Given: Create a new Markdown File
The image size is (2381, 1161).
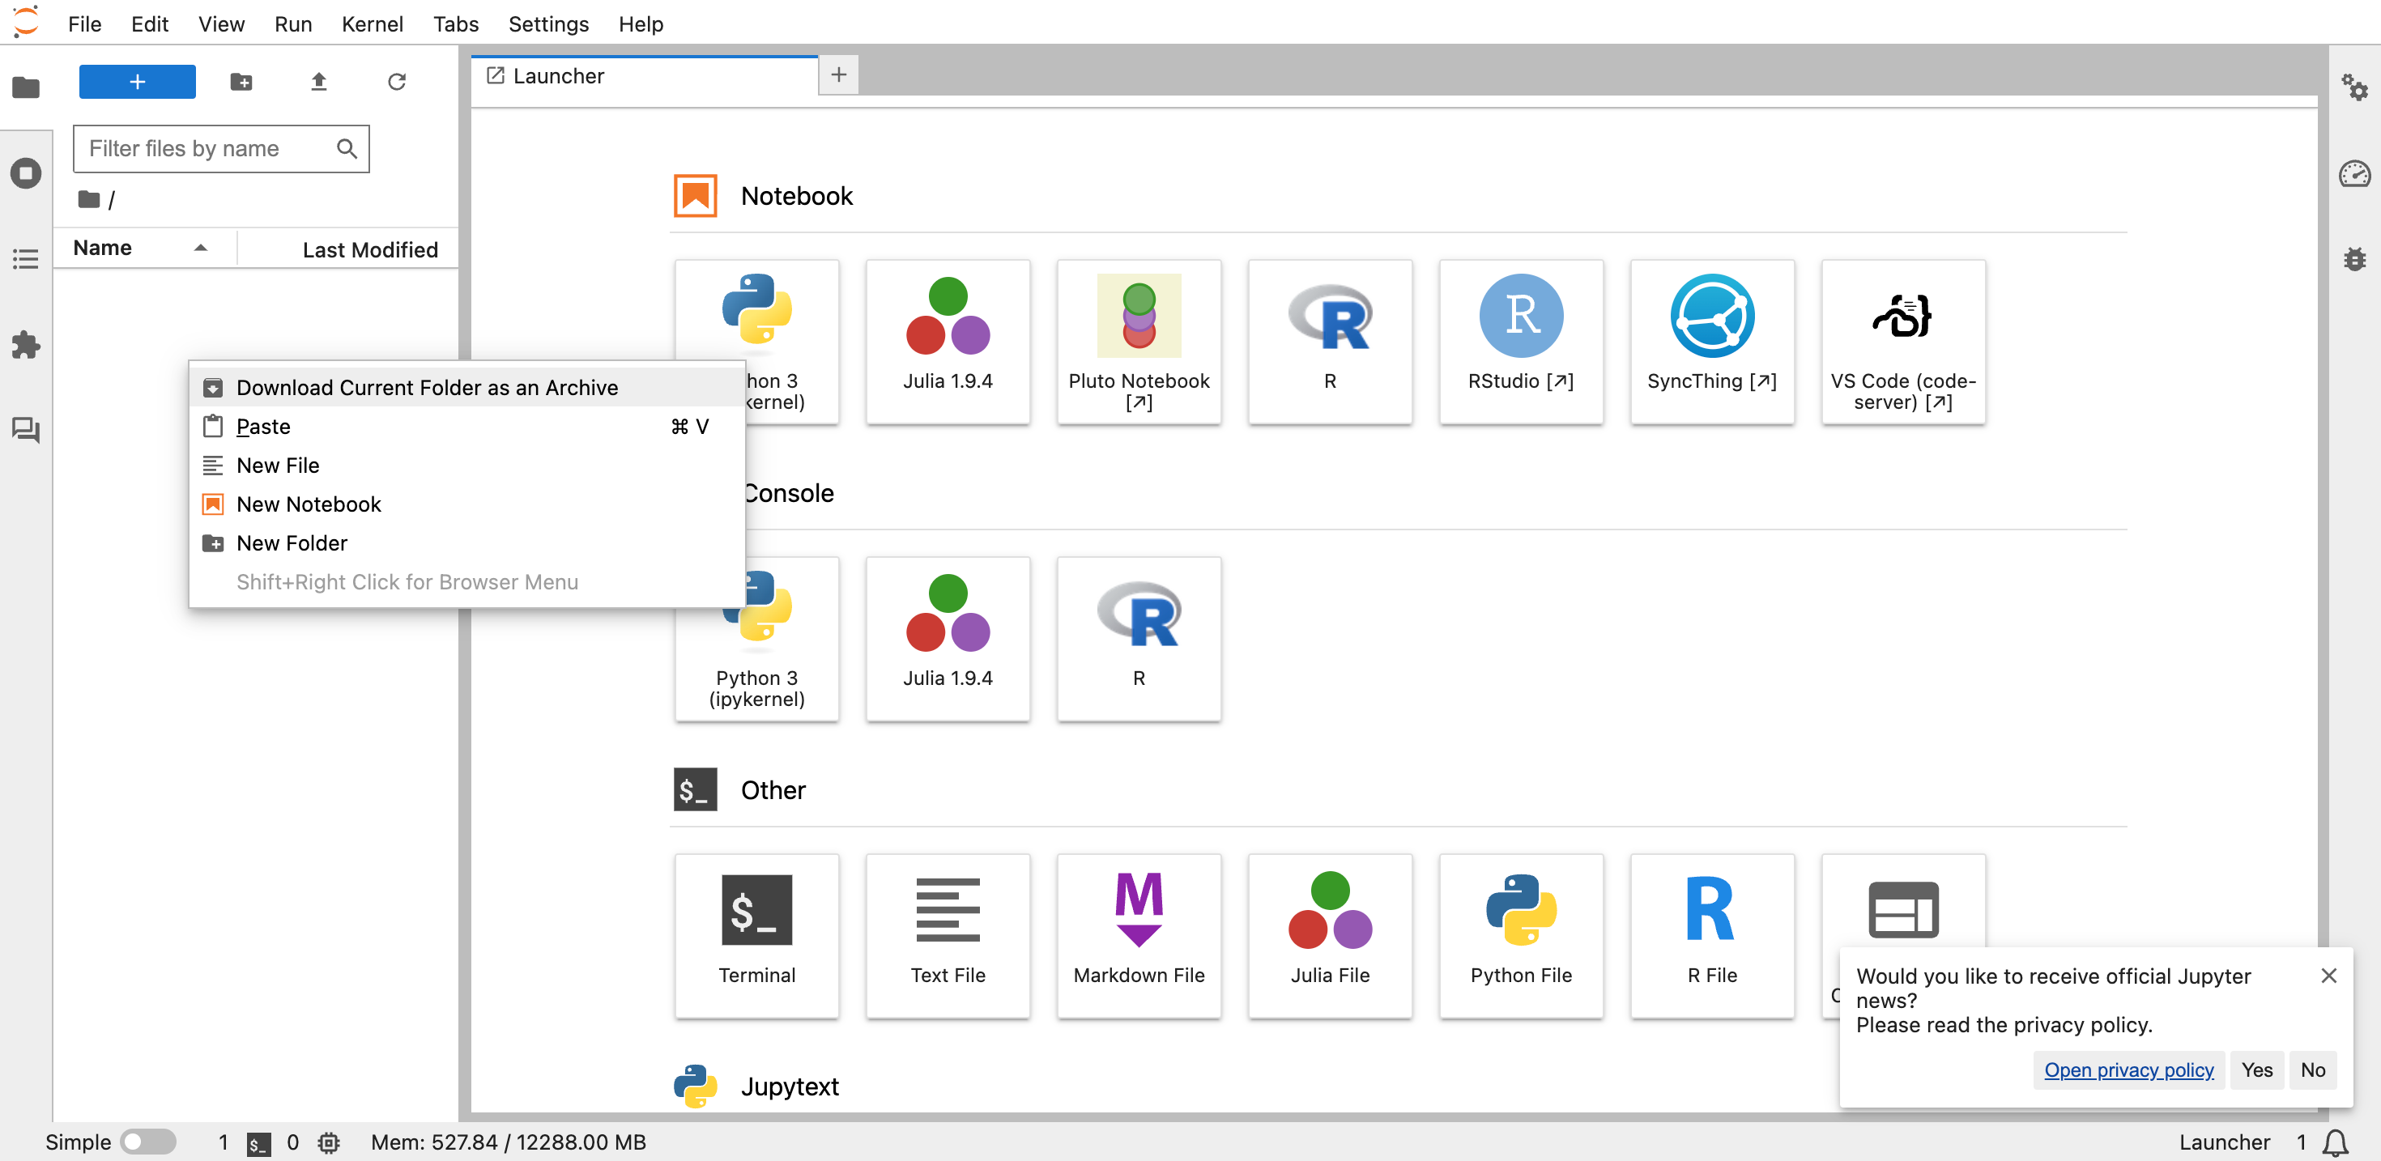Looking at the screenshot, I should (x=1139, y=935).
